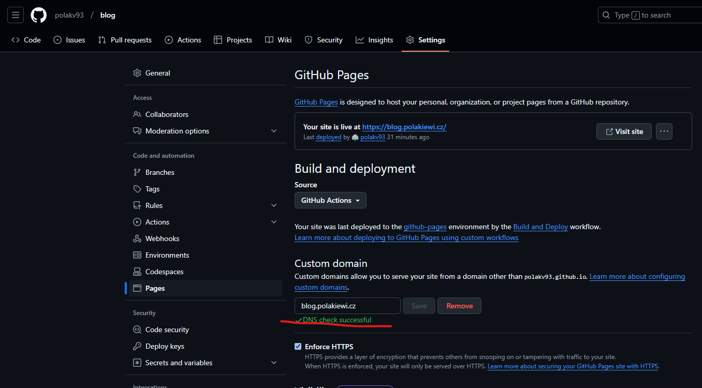Open the Wiki tab
The image size is (702, 388).
click(279, 40)
